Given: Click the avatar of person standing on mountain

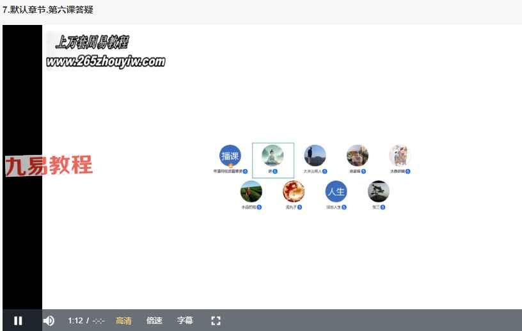Looking at the screenshot, I should pyautogui.click(x=315, y=156).
